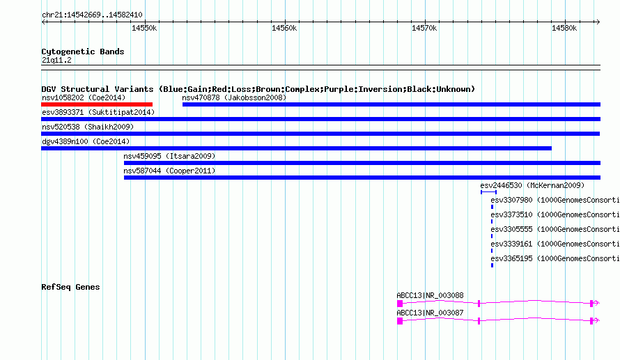Screen dimensions: 620x360
Task: Click the dgv4389n100 (Coe2014) variant bar
Action: [x=296, y=148]
